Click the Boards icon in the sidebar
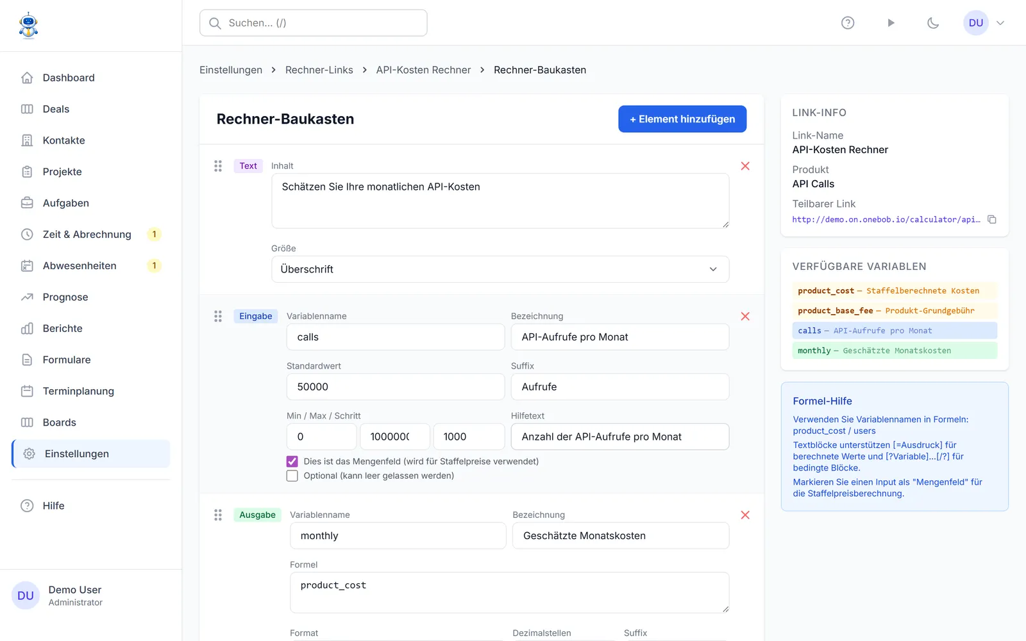The height and width of the screenshot is (641, 1026). pyautogui.click(x=27, y=423)
